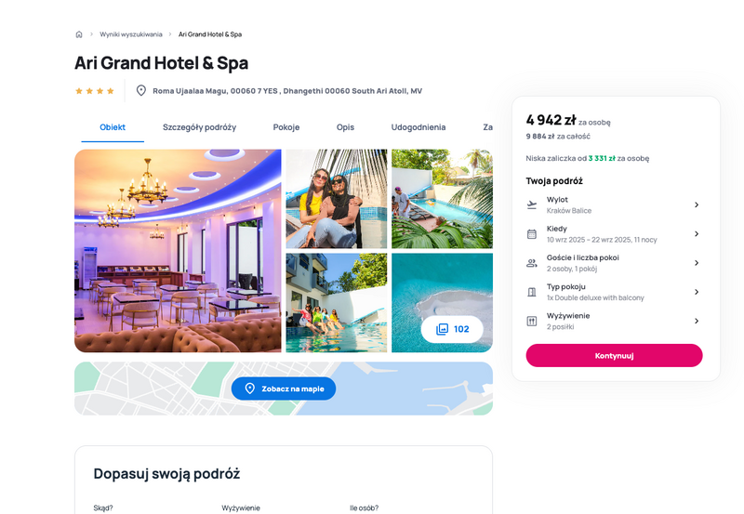Image resolution: width=744 pixels, height=514 pixels.
Task: Click the Zobacz na mapie button
Action: (x=284, y=389)
